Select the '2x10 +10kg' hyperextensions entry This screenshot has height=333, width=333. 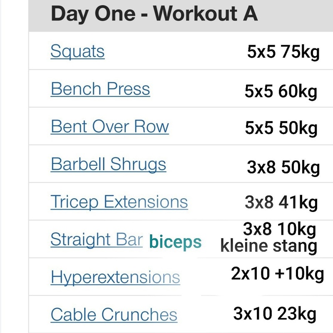click(x=278, y=274)
